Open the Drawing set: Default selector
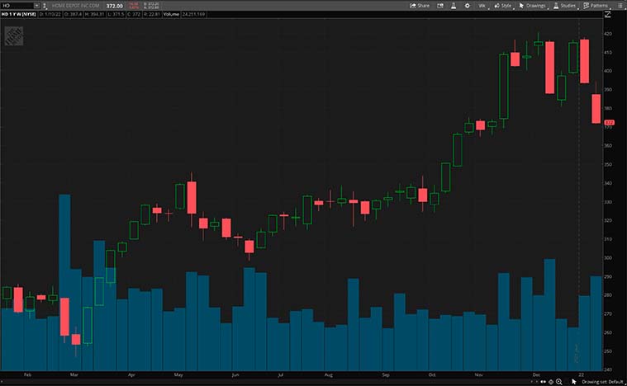 (601, 381)
